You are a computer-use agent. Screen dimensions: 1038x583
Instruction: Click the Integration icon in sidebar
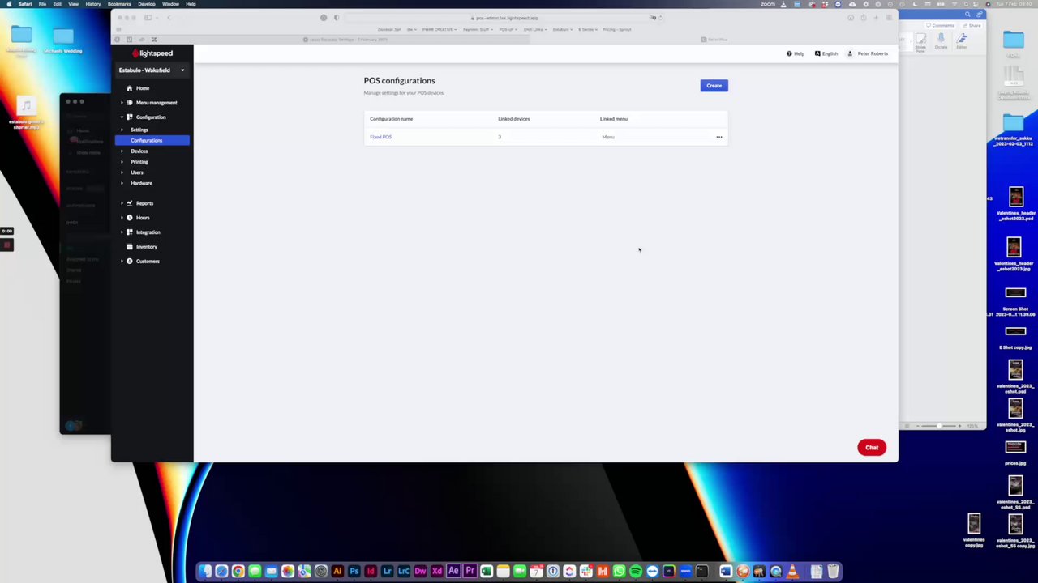(129, 232)
